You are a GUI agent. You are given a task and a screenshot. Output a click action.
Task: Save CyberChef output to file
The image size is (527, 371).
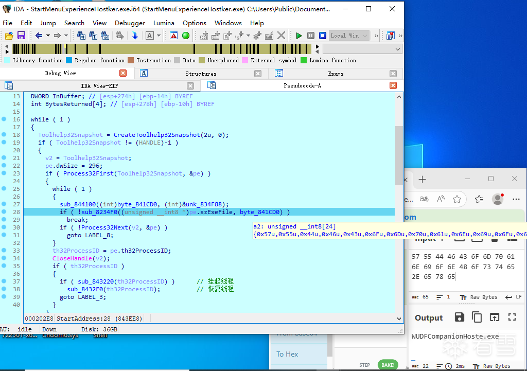click(460, 317)
